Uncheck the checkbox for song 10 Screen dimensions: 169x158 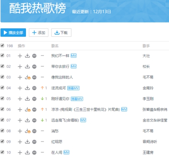click(x=2, y=152)
